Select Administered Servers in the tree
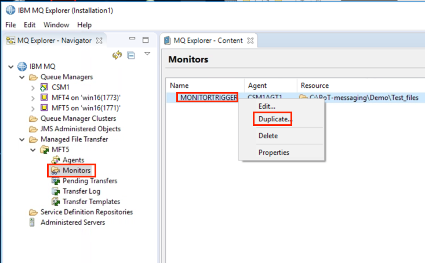Screen dimensions: 425x263 pyautogui.click(x=72, y=223)
